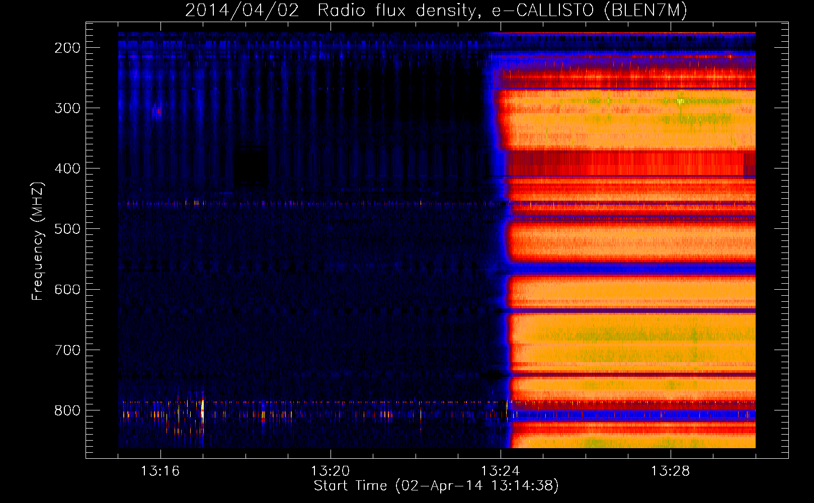Click the 13:24 time tick label
Viewport: 814px width, 503px height.
501,471
